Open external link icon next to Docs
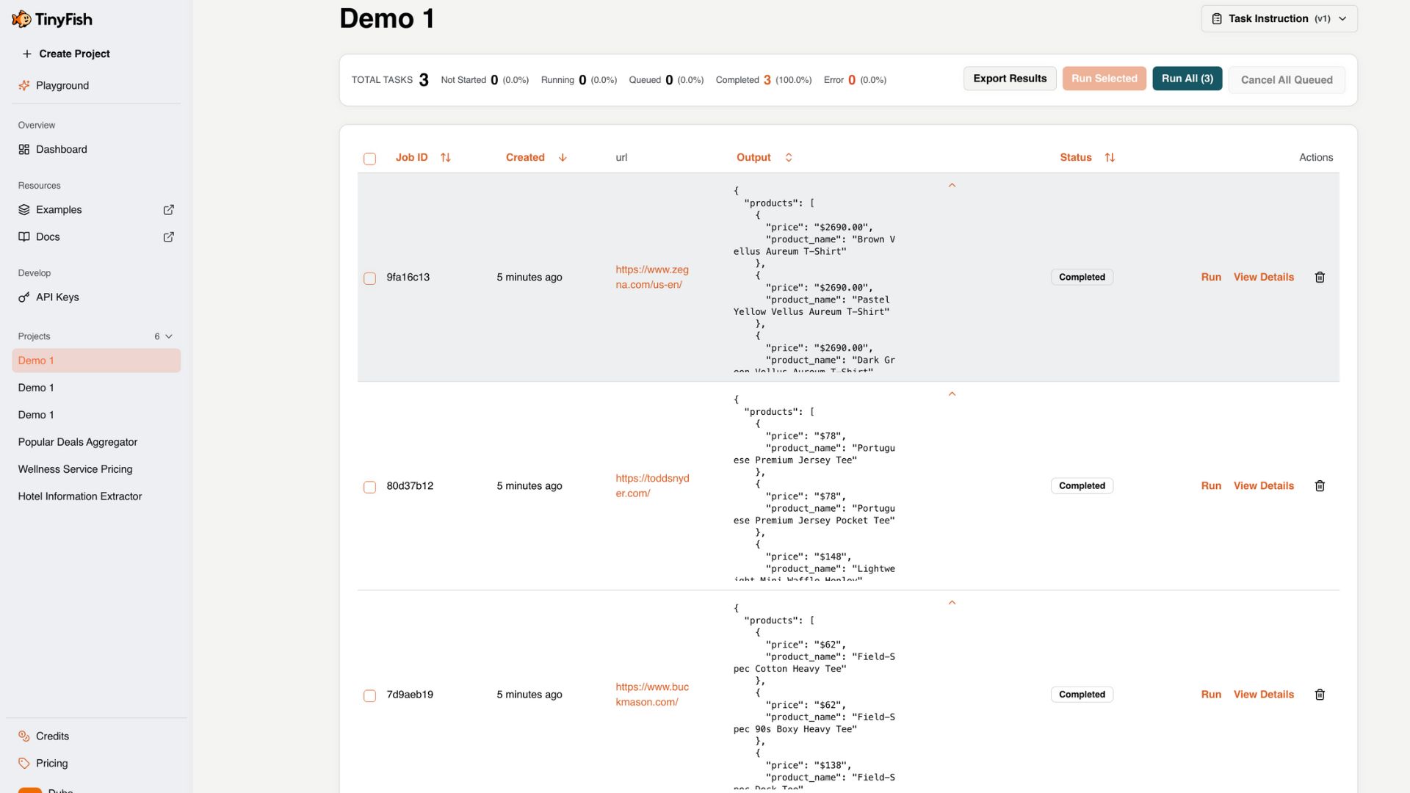This screenshot has height=793, width=1410. point(168,237)
